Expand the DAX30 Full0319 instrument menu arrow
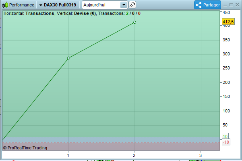This screenshot has width=242, height=161. point(41,5)
